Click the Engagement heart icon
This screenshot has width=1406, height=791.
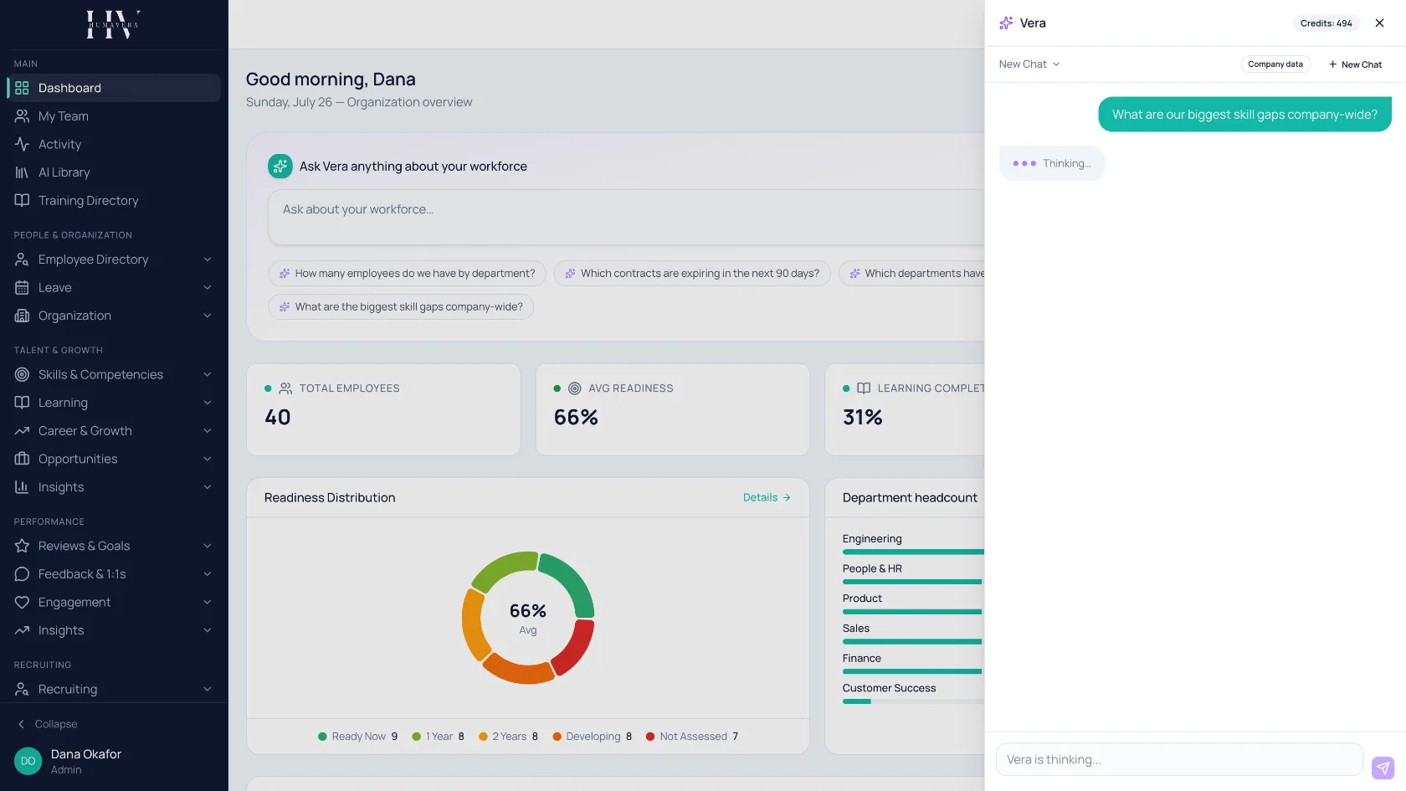(22, 603)
